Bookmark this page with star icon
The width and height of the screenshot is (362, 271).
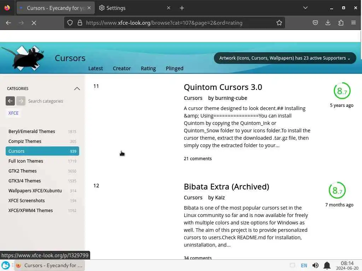tap(279, 23)
